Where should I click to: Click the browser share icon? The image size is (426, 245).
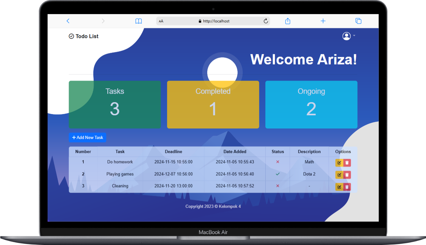point(288,21)
